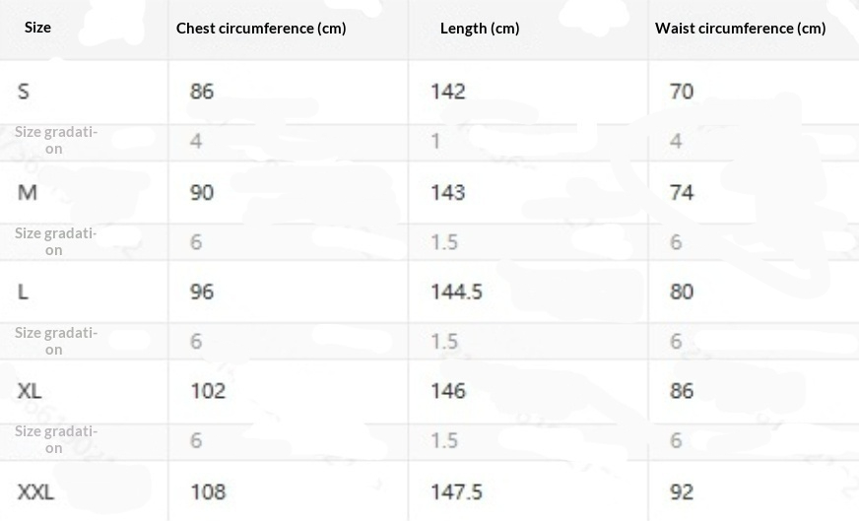Click the L size row label
Image resolution: width=859 pixels, height=521 pixels.
point(24,292)
